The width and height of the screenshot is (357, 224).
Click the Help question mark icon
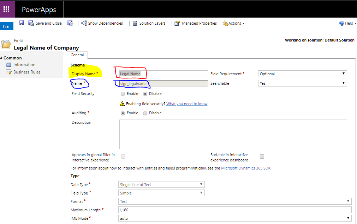pyautogui.click(x=342, y=23)
